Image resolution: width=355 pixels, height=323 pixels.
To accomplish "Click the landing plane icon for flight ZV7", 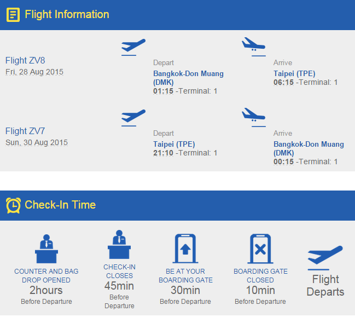I will (253, 116).
